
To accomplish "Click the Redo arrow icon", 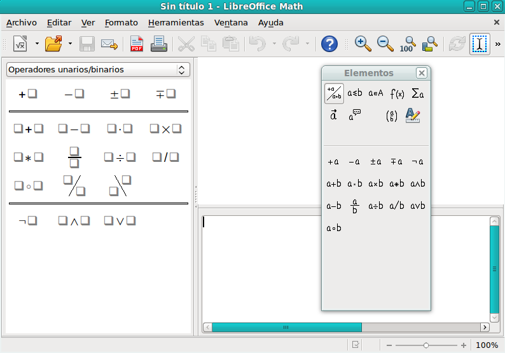I will tap(291, 44).
